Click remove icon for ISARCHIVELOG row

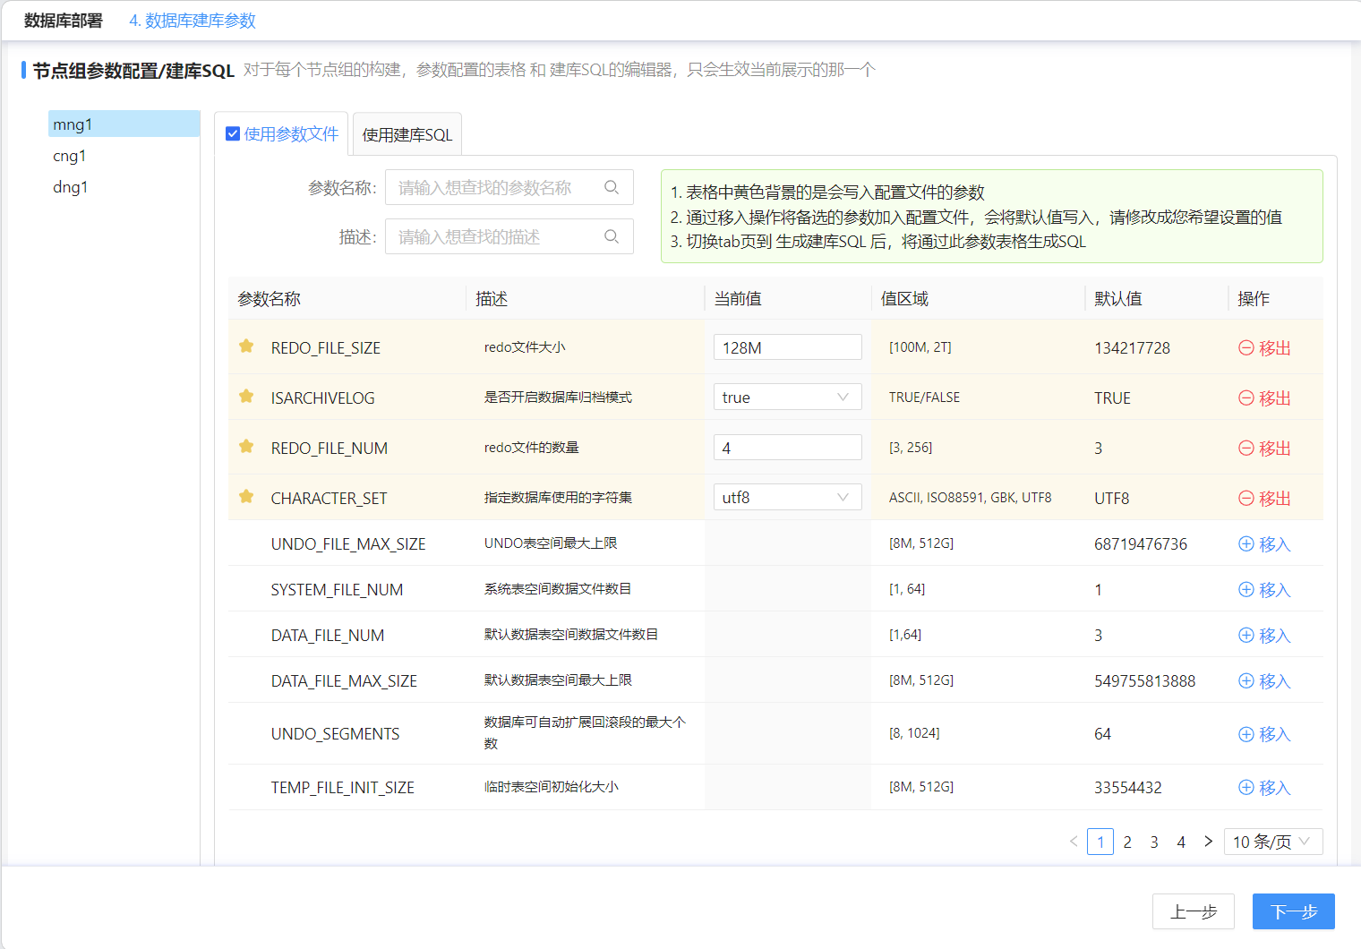1245,398
